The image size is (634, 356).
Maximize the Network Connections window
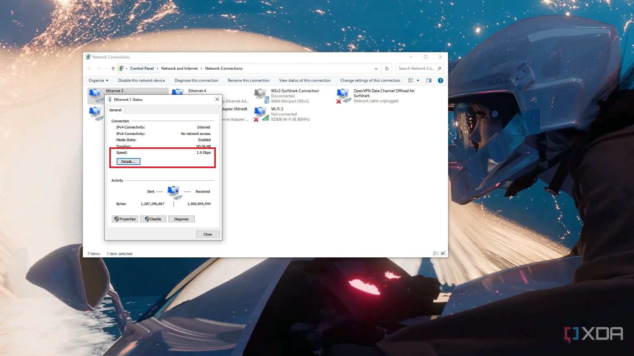coord(426,57)
